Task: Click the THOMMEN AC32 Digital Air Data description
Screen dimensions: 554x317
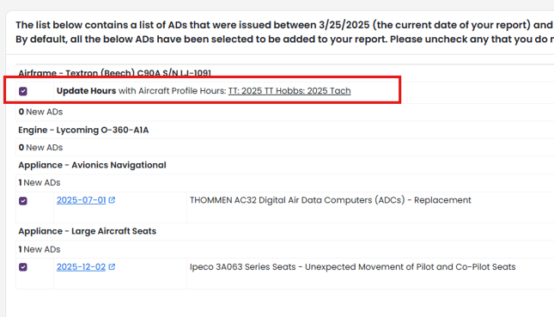Action: click(x=331, y=200)
